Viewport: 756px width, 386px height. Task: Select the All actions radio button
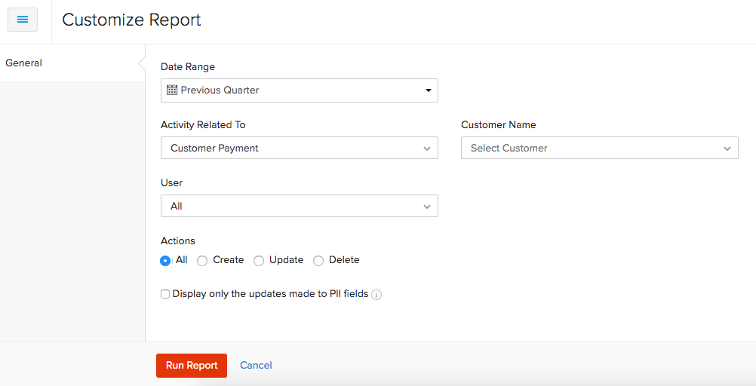[x=165, y=261]
